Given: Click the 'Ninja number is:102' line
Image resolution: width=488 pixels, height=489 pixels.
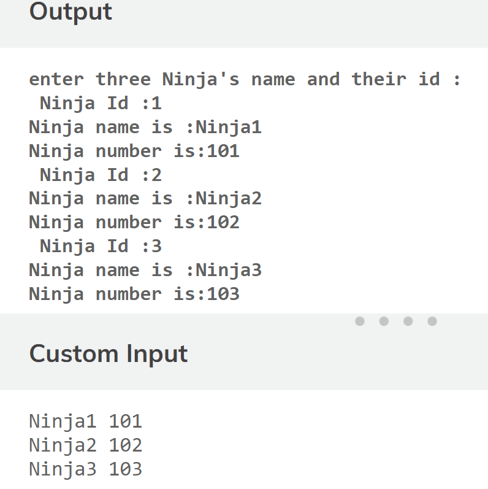Looking at the screenshot, I should pos(134,222).
